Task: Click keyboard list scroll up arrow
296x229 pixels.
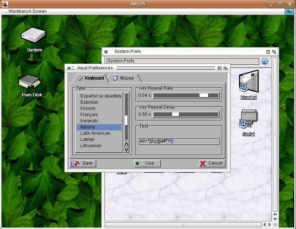Action: pos(126,144)
